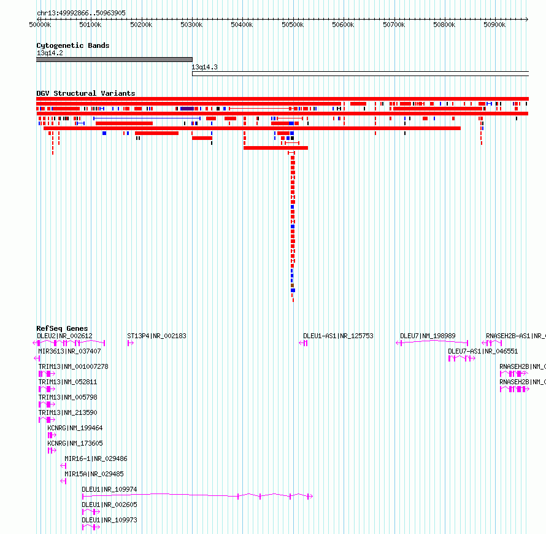Click the MIR15A gene glyph arrow

pyautogui.click(x=63, y=481)
